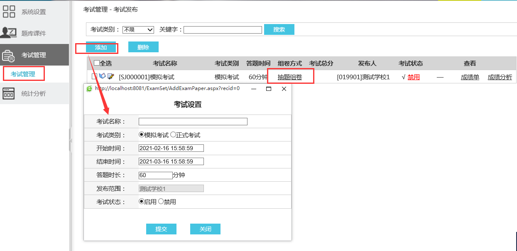Open the 系统设置 sidebar section
Image resolution: width=517 pixels, height=251 pixels.
coord(34,12)
